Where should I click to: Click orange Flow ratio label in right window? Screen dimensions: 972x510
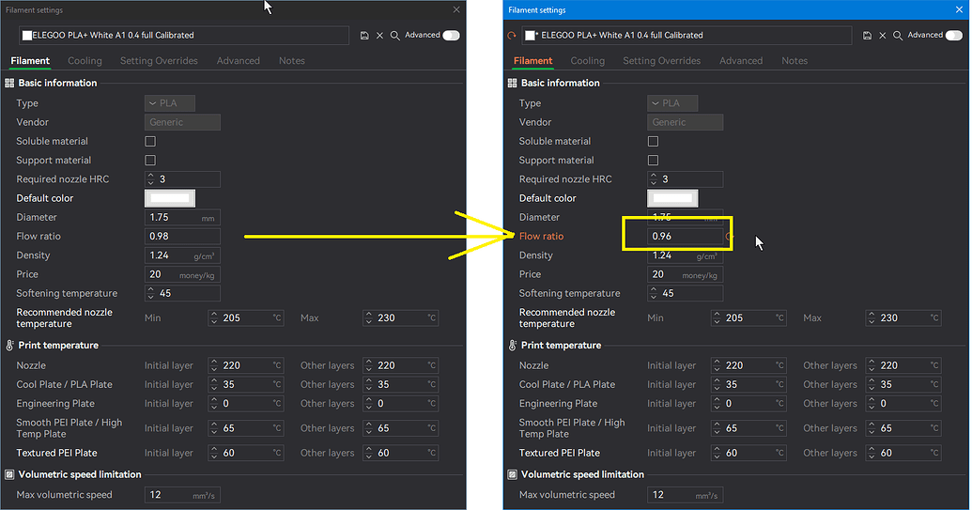tap(541, 236)
